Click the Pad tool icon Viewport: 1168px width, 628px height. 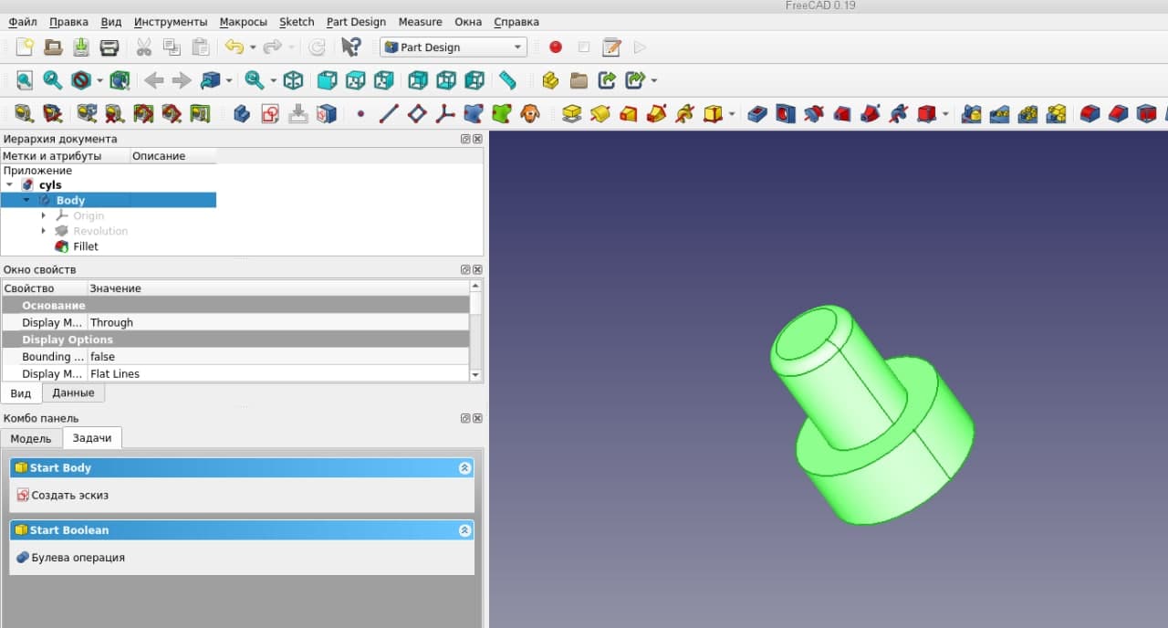pyautogui.click(x=572, y=113)
